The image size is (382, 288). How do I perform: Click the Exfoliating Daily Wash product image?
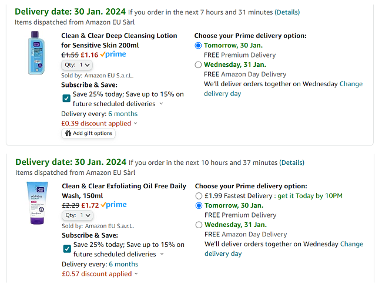[x=36, y=202]
